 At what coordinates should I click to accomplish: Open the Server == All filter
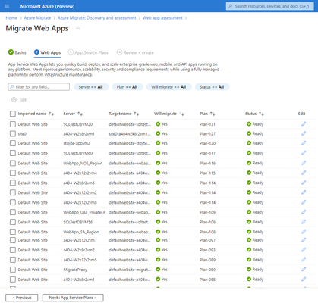pyautogui.click(x=91, y=87)
